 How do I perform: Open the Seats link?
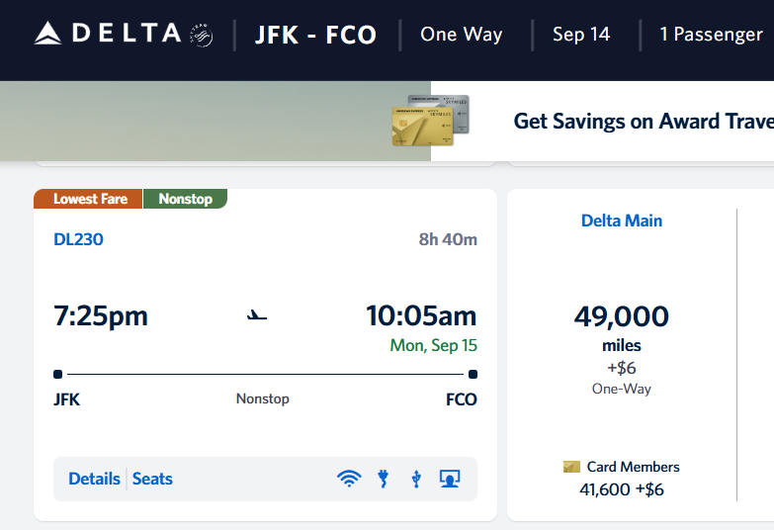(152, 479)
